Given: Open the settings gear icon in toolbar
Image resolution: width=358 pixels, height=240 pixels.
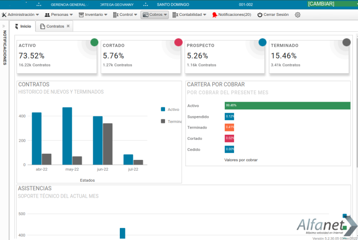Looking at the screenshot, I should [297, 15].
